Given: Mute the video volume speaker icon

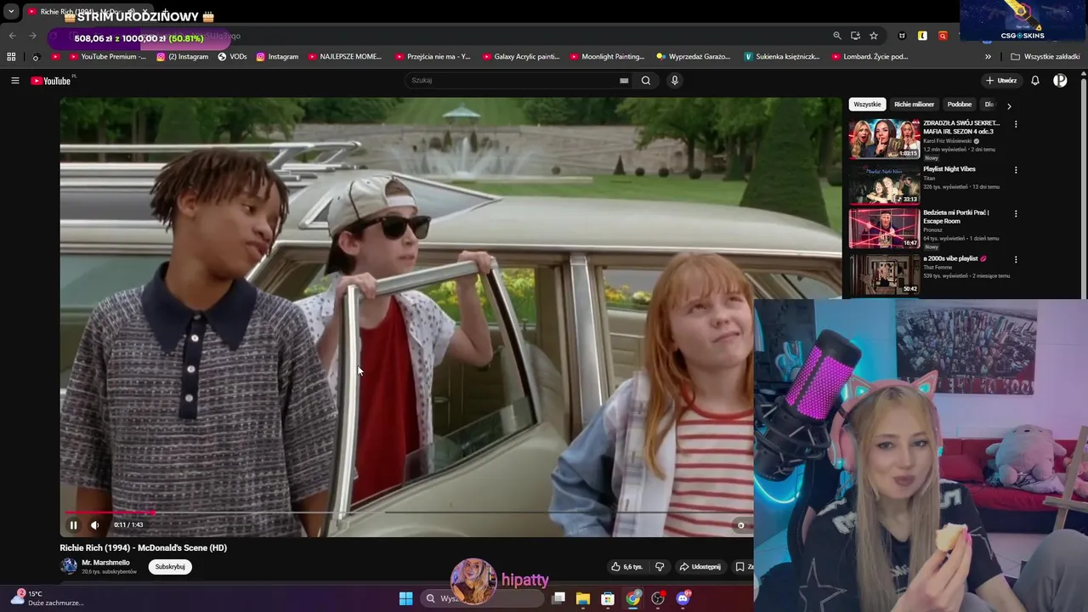Looking at the screenshot, I should click(x=94, y=524).
